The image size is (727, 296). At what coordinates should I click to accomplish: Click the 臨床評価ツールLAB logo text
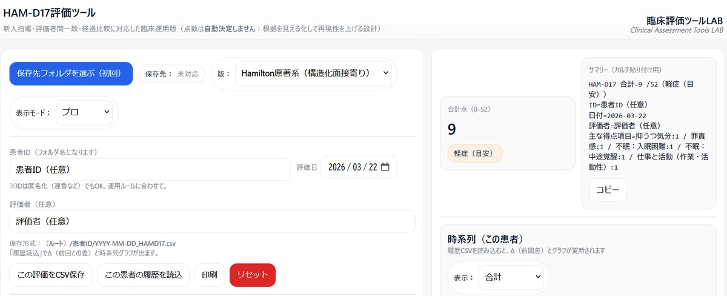pyautogui.click(x=685, y=20)
